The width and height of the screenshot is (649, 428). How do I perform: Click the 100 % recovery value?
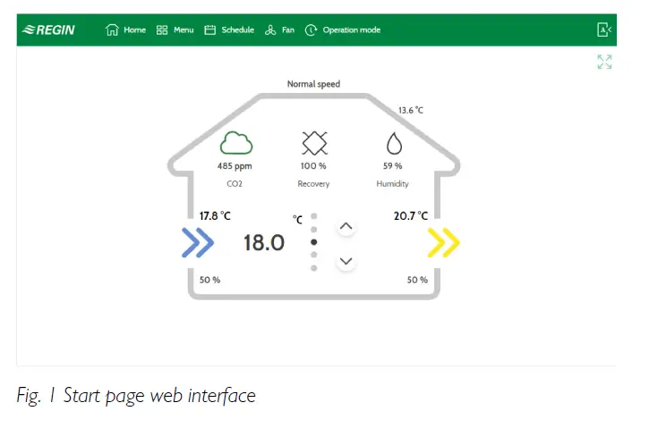click(x=313, y=165)
